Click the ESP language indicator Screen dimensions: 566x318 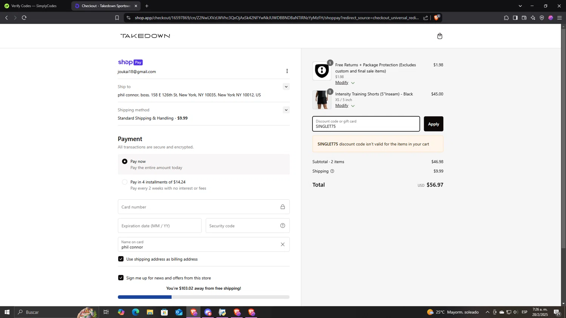(524, 312)
